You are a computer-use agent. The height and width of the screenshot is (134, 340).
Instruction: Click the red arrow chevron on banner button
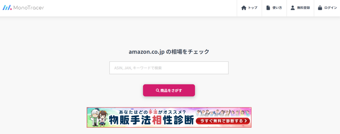(x=246, y=121)
